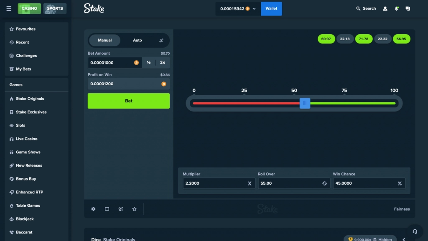The height and width of the screenshot is (241, 428).
Task: Place a wager with the Bet button
Action: (x=128, y=101)
